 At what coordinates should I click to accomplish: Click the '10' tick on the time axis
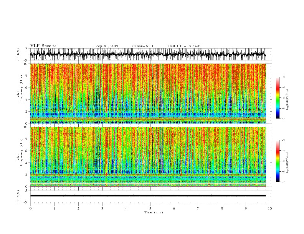click(x=270, y=208)
